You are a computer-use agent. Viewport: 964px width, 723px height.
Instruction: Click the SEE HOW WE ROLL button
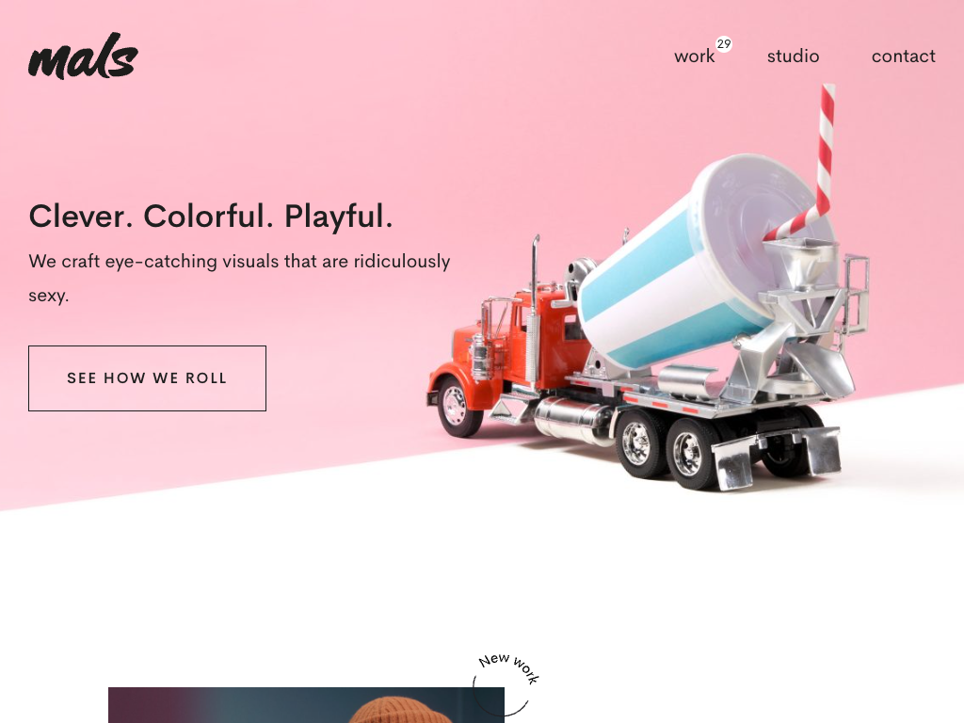(147, 378)
